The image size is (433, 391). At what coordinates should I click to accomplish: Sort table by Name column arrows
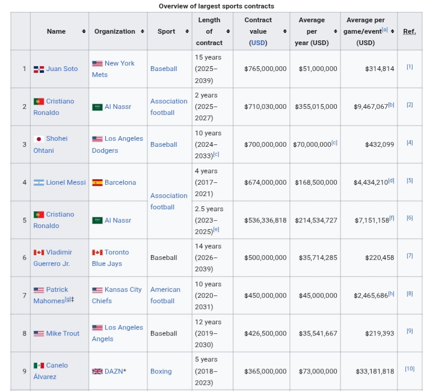point(84,31)
